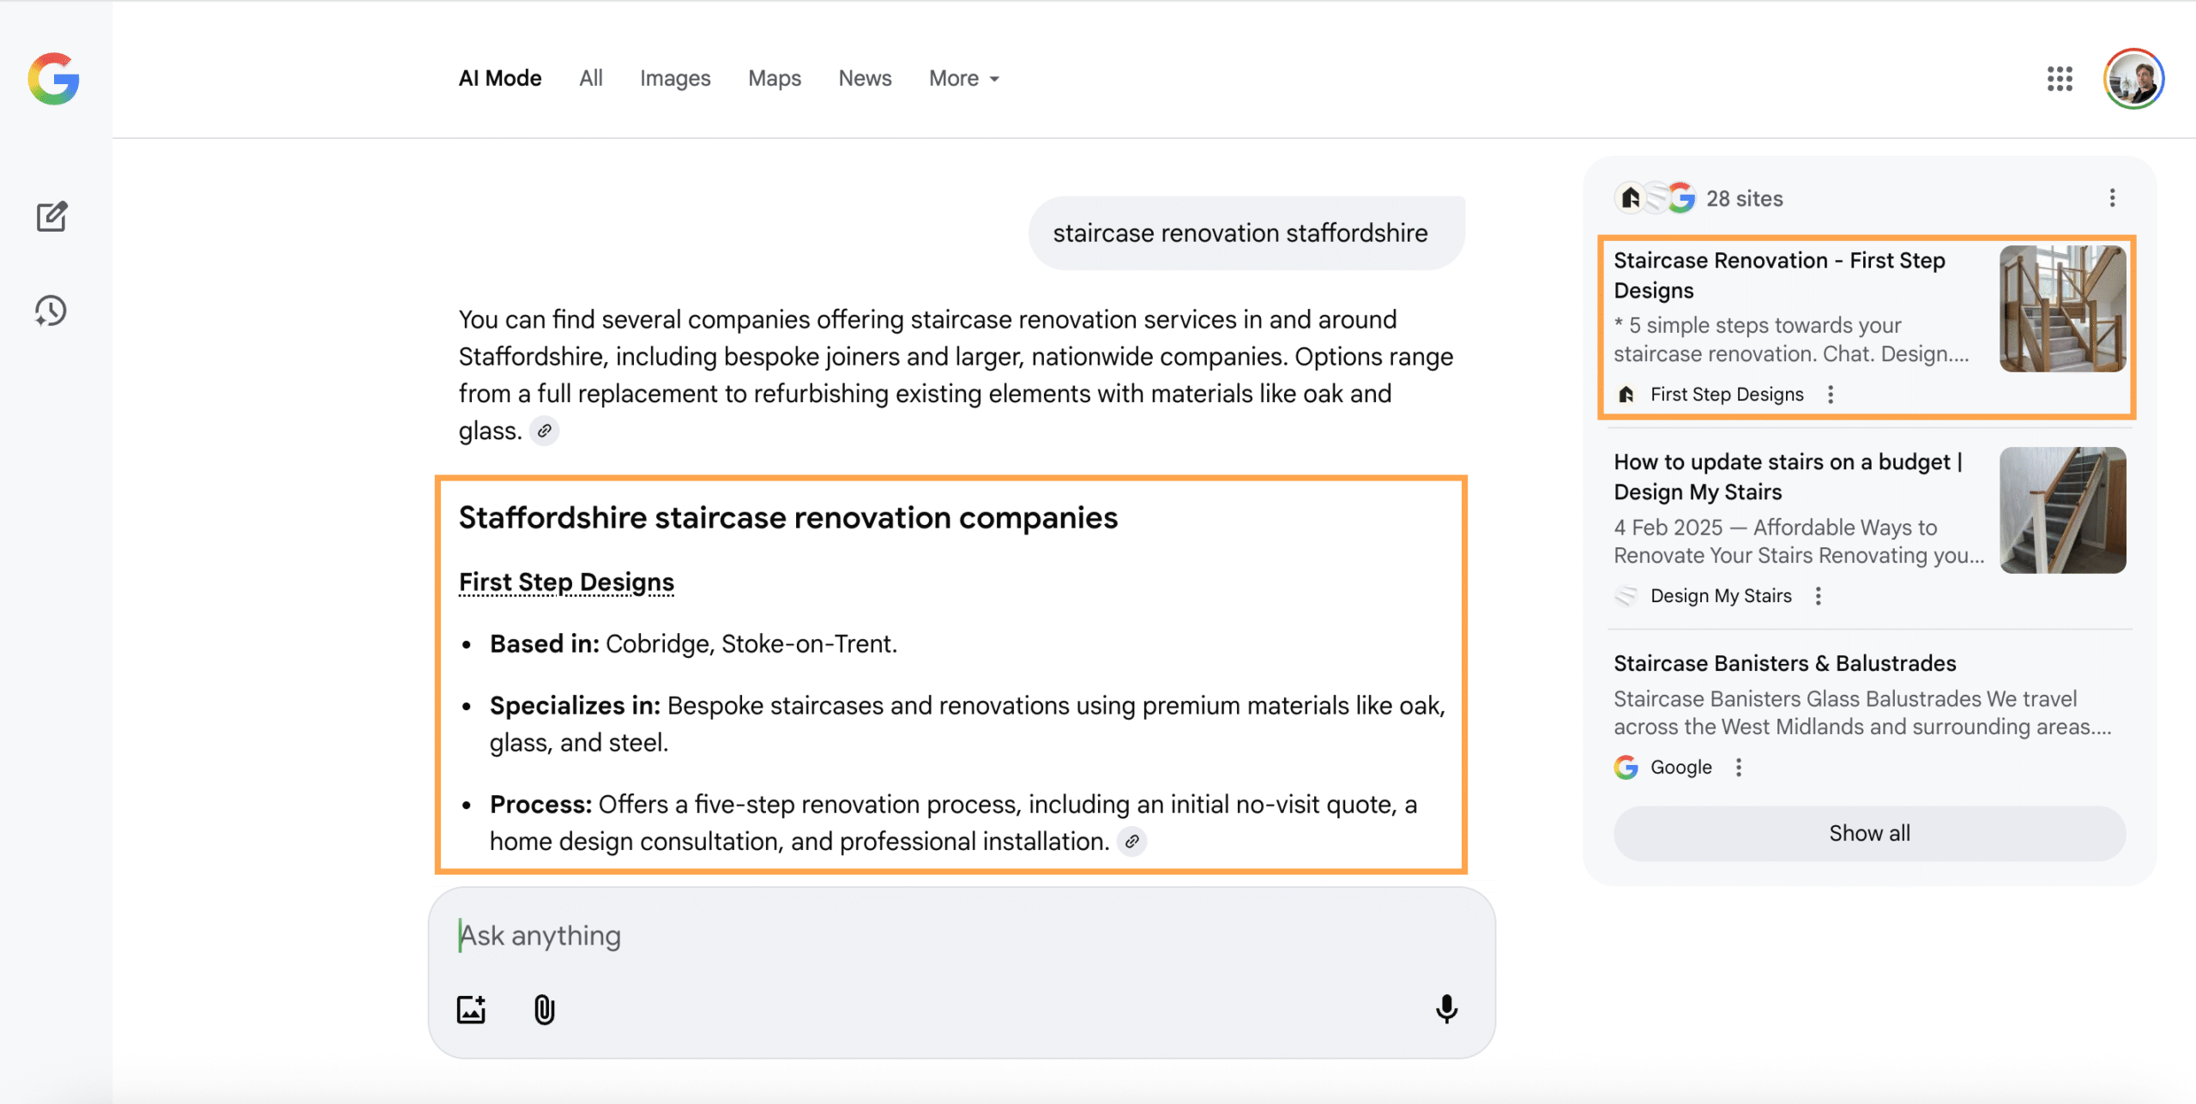The width and height of the screenshot is (2196, 1104).
Task: Switch to the News tab
Action: (865, 79)
